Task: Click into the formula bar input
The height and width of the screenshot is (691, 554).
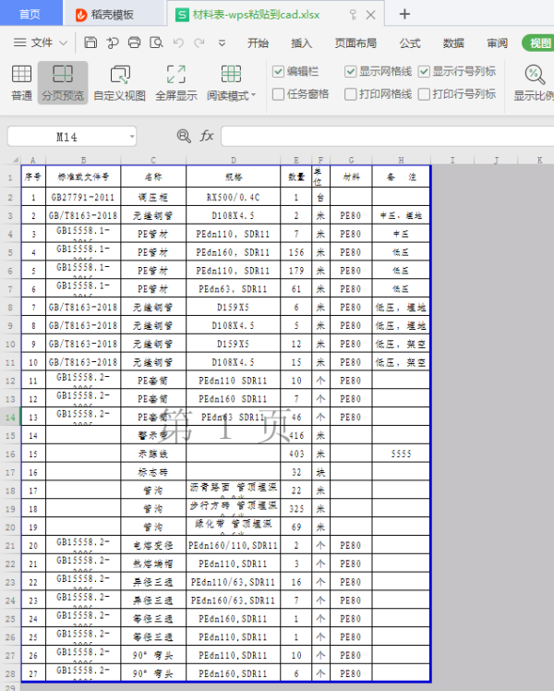Action: point(387,136)
